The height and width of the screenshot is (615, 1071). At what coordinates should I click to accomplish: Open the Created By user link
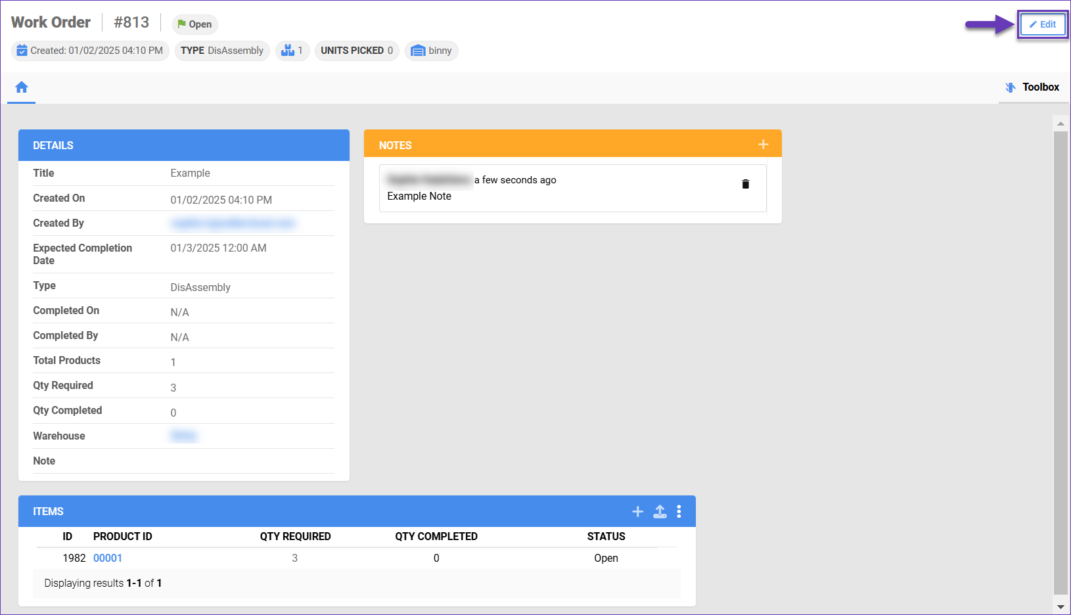tap(233, 223)
